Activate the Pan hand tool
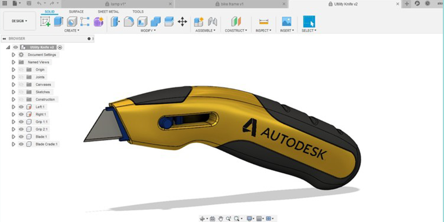 click(x=220, y=219)
